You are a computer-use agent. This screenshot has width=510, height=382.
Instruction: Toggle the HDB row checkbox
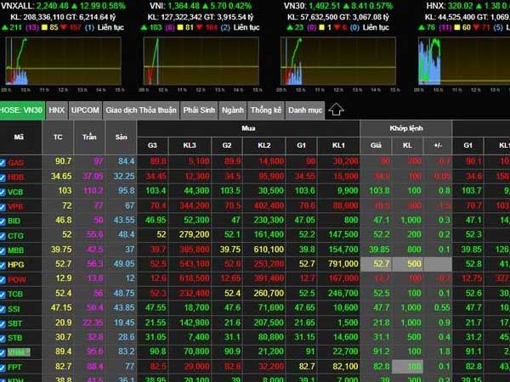(3, 177)
